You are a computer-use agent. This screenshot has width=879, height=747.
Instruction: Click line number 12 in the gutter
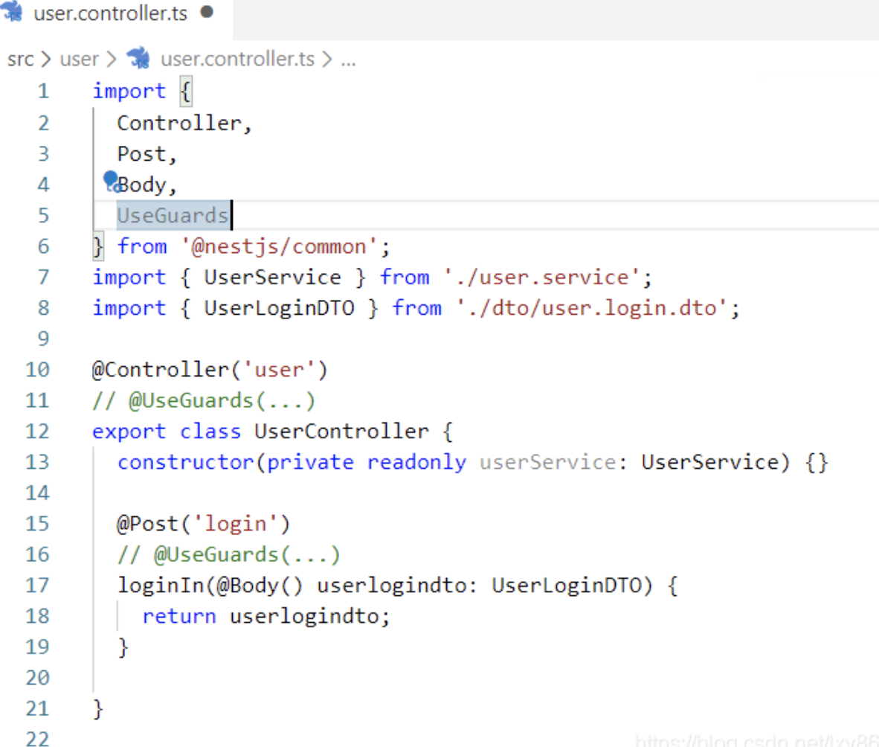(x=36, y=432)
